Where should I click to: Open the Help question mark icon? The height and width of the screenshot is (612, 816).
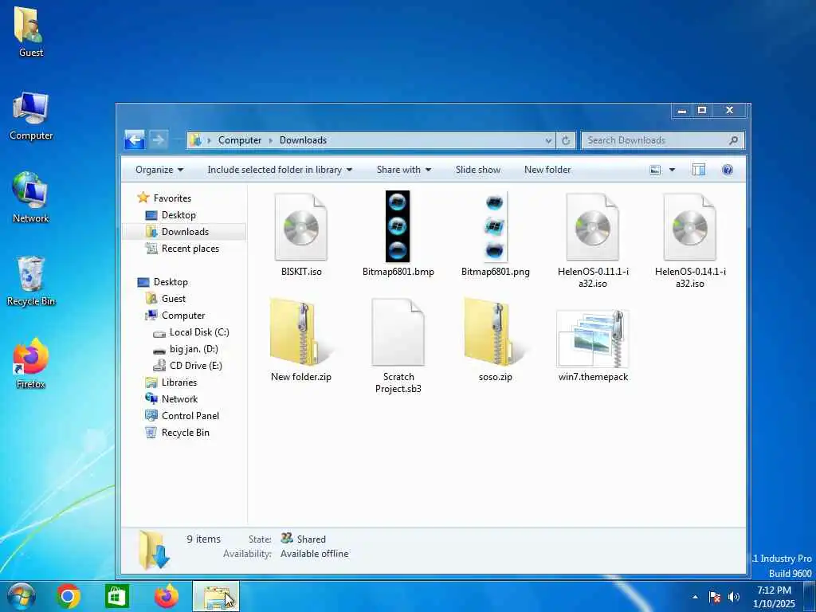click(x=728, y=170)
